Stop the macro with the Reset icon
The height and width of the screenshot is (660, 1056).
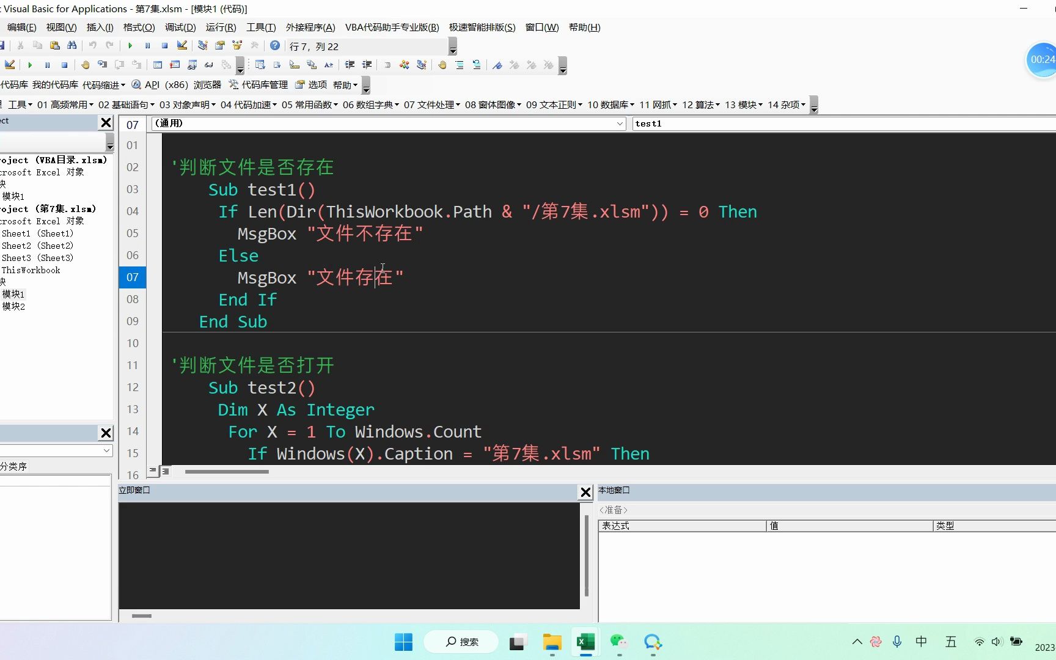[164, 45]
